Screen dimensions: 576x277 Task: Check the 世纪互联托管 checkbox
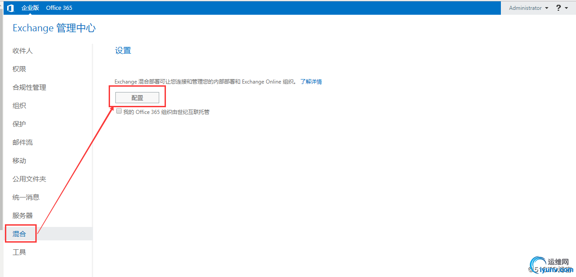click(x=119, y=111)
